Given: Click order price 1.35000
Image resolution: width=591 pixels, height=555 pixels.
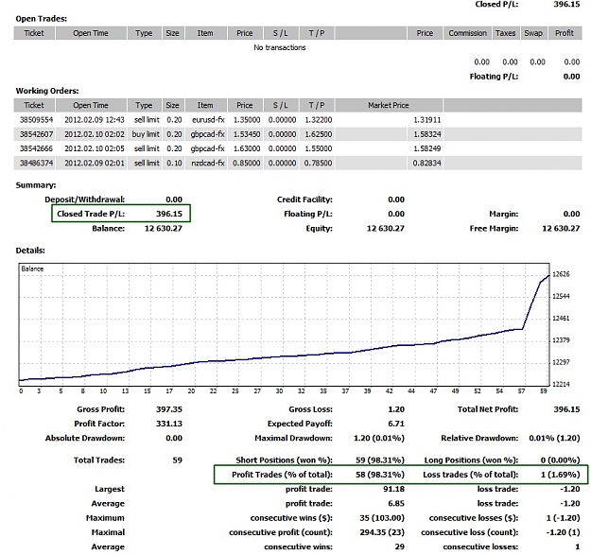Looking at the screenshot, I should pyautogui.click(x=247, y=120).
